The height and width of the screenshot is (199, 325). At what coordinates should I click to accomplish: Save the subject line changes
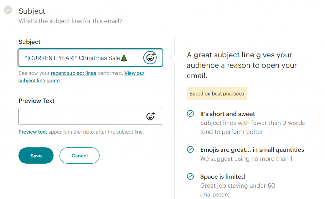[36, 156]
